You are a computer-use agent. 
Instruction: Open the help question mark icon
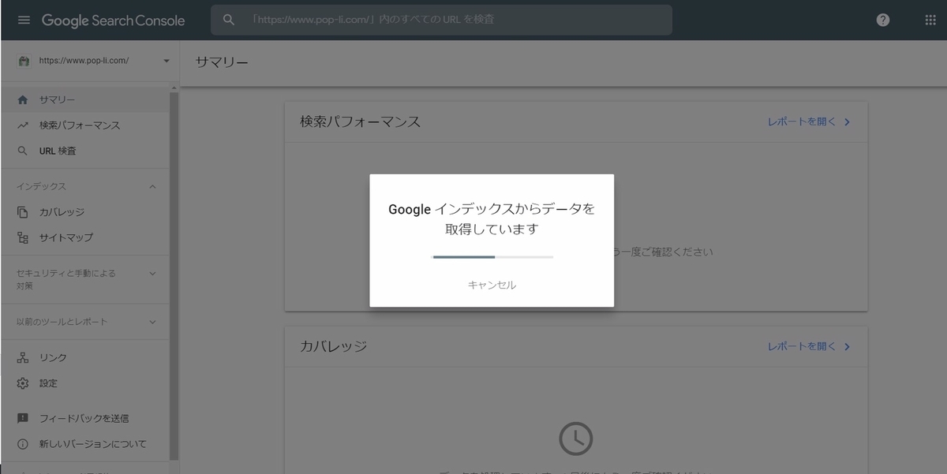coord(883,20)
